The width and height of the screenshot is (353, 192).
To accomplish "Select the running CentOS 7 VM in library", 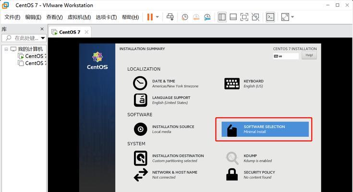I will (36, 56).
